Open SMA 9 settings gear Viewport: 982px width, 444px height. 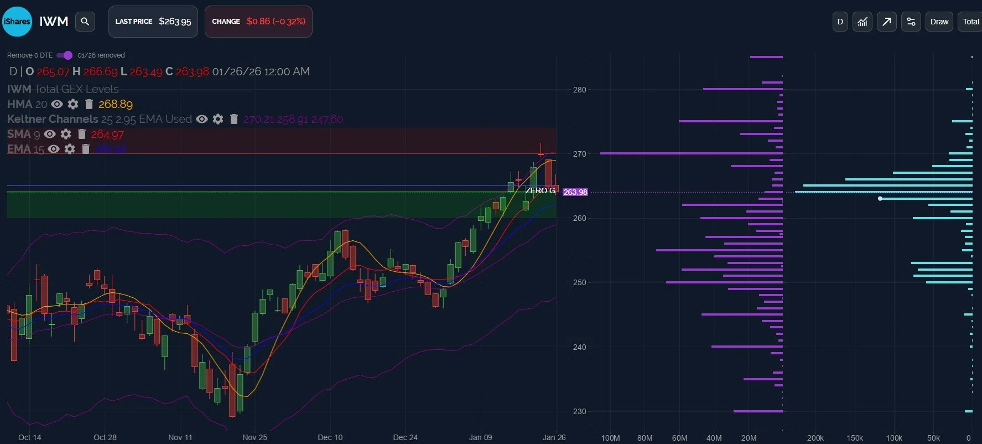(66, 134)
